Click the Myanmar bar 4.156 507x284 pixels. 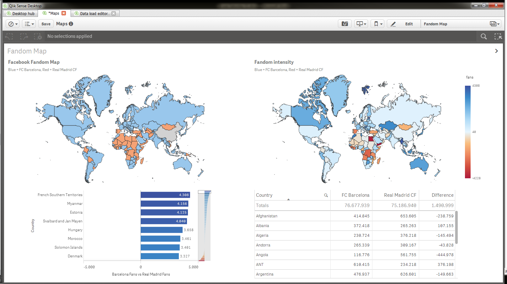164,204
